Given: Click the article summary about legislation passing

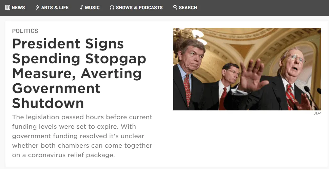Looking at the screenshot, I should coord(82,136).
